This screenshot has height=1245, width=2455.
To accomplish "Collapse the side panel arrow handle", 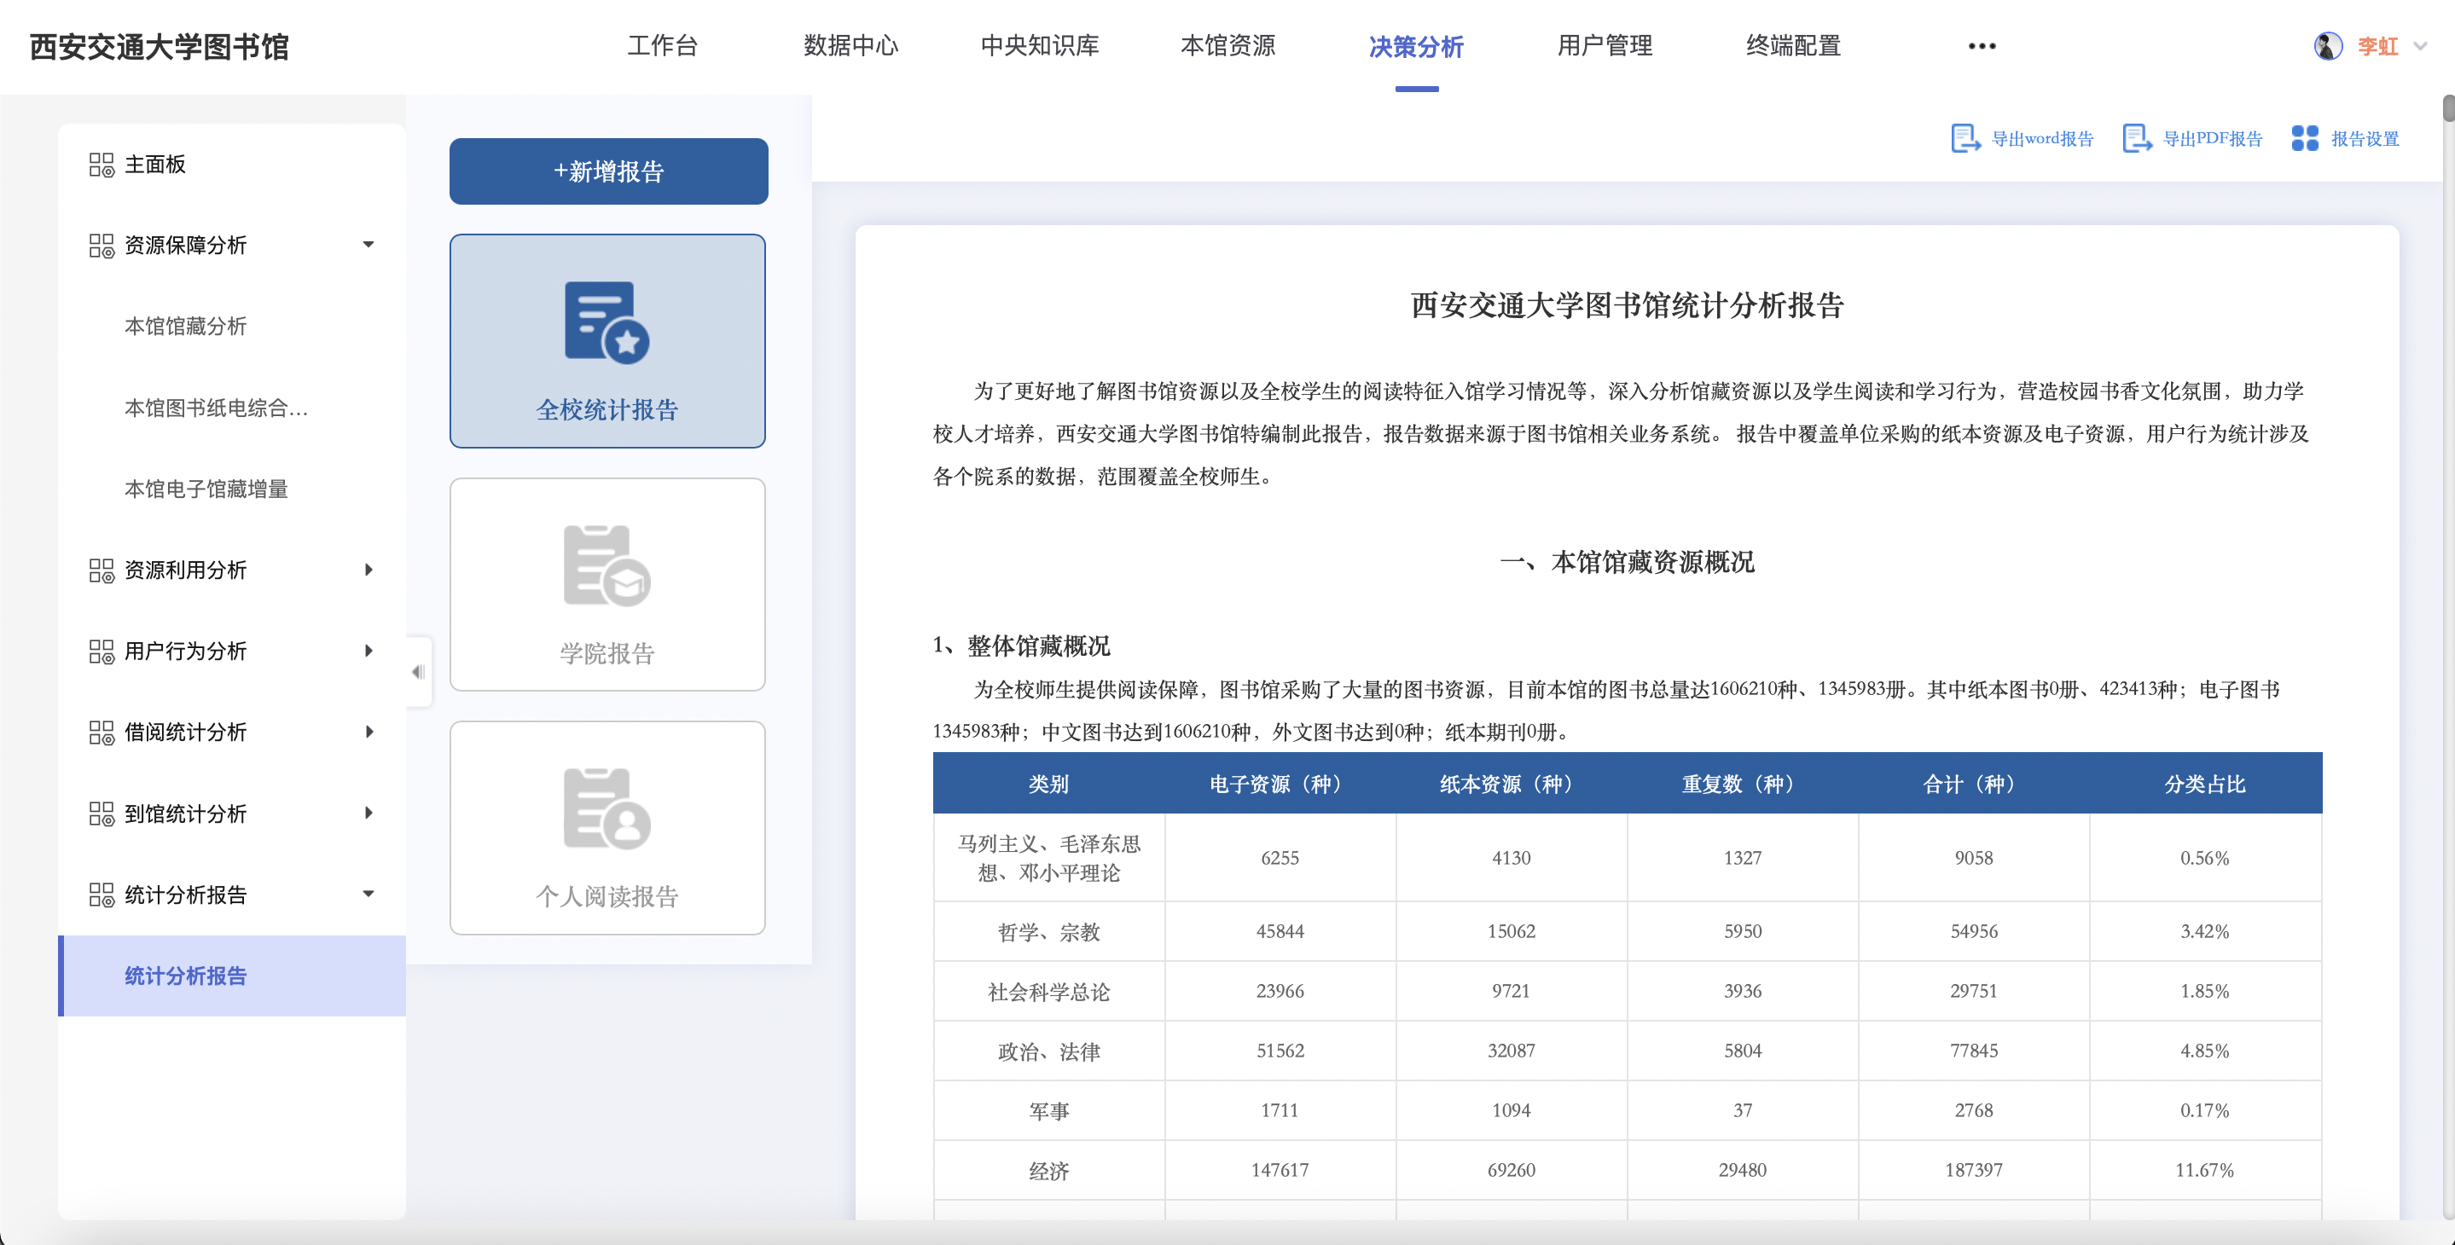I will tap(417, 672).
